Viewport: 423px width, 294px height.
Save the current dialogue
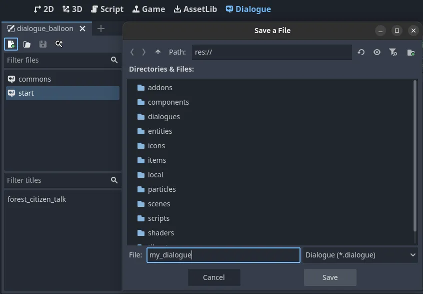43,44
